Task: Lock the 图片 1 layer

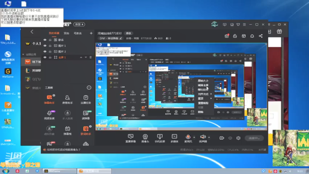Action: point(50,46)
